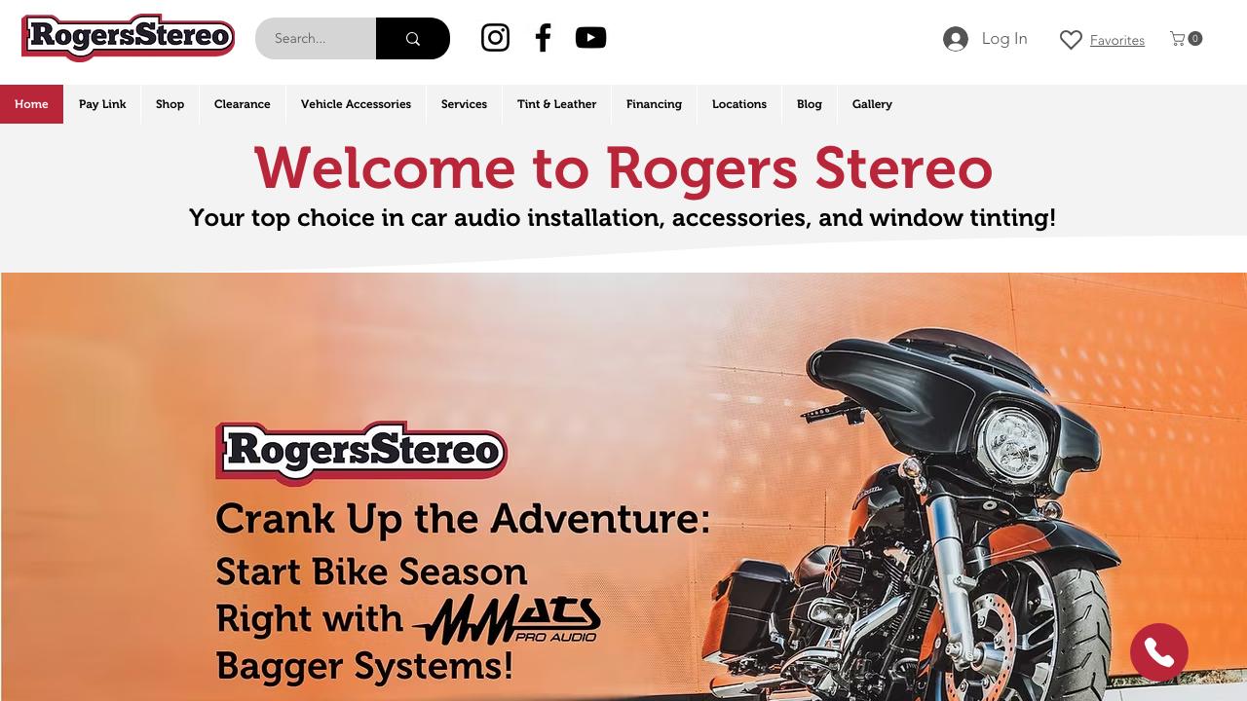Select the Clearance menu item
This screenshot has height=701, width=1247.
click(243, 104)
